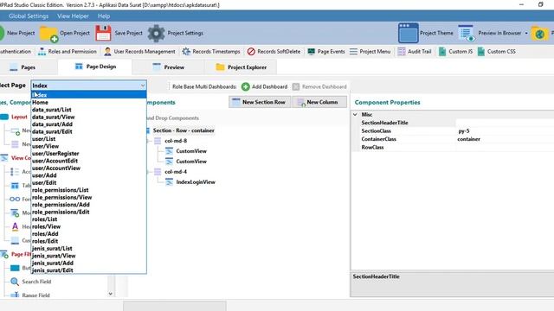Choose jenis_surat/List page option
The height and width of the screenshot is (311, 554).
point(88,249)
